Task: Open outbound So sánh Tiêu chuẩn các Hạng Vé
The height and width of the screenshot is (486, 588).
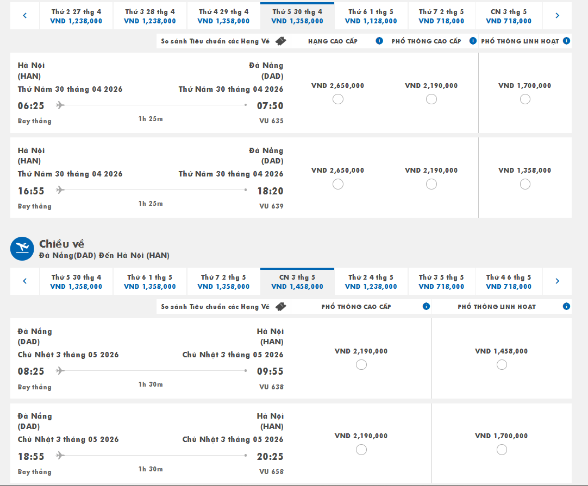Action: tap(215, 41)
